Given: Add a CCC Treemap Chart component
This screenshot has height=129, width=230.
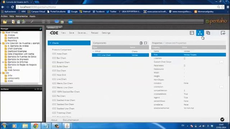Looking at the screenshot, I should click(61, 113).
